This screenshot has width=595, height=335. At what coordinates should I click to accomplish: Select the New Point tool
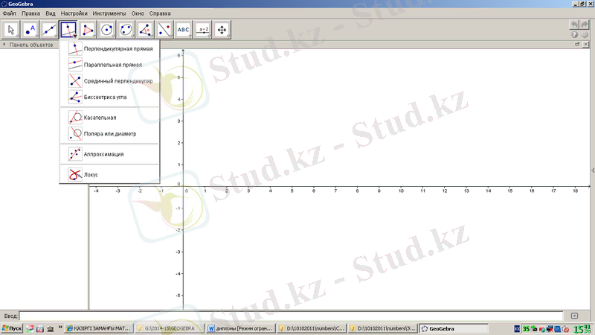(x=30, y=30)
